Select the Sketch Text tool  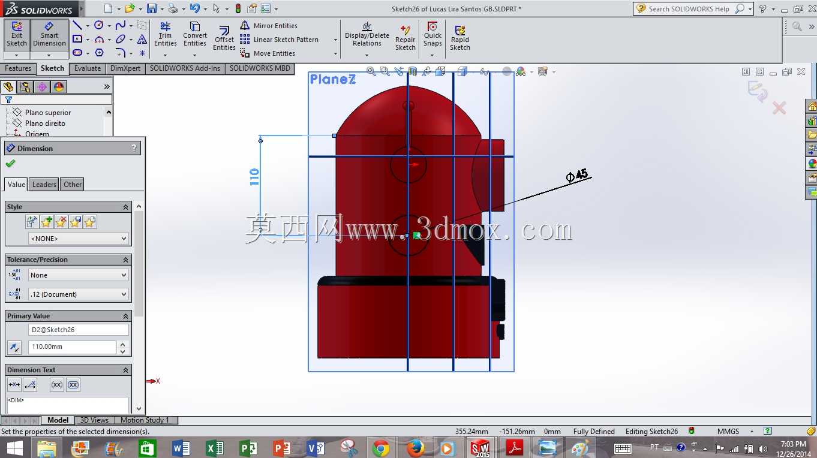point(142,39)
